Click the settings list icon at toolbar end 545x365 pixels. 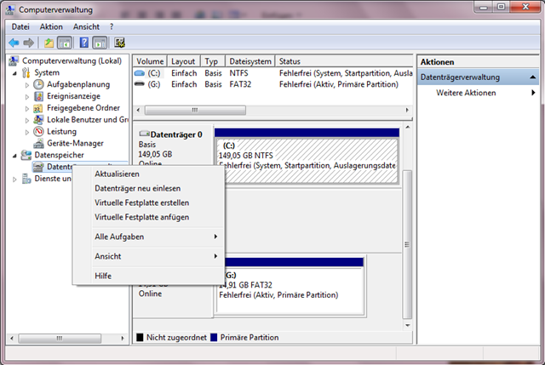click(119, 43)
